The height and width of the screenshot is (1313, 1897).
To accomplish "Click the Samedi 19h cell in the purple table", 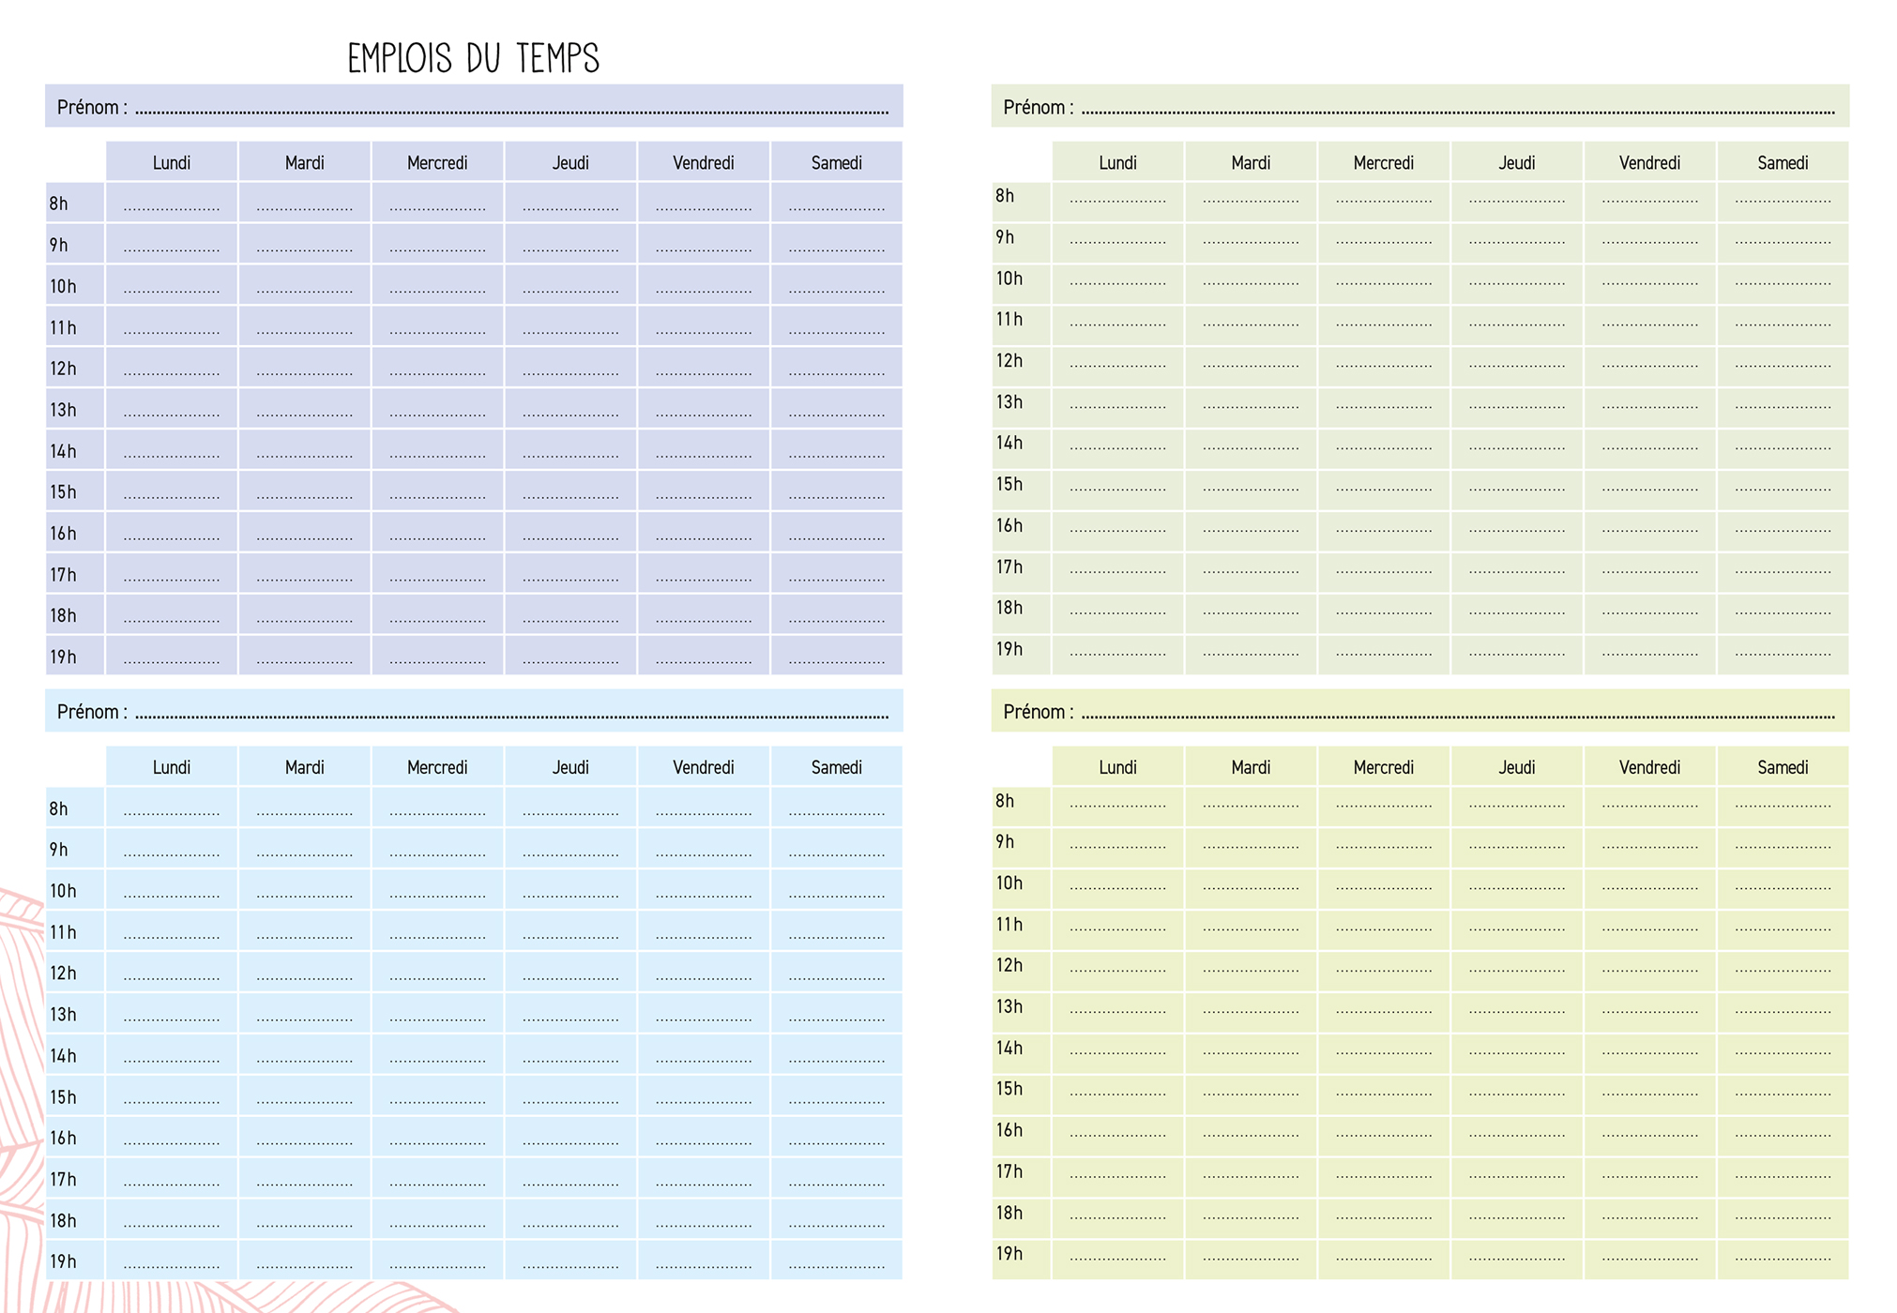I will coord(836,656).
